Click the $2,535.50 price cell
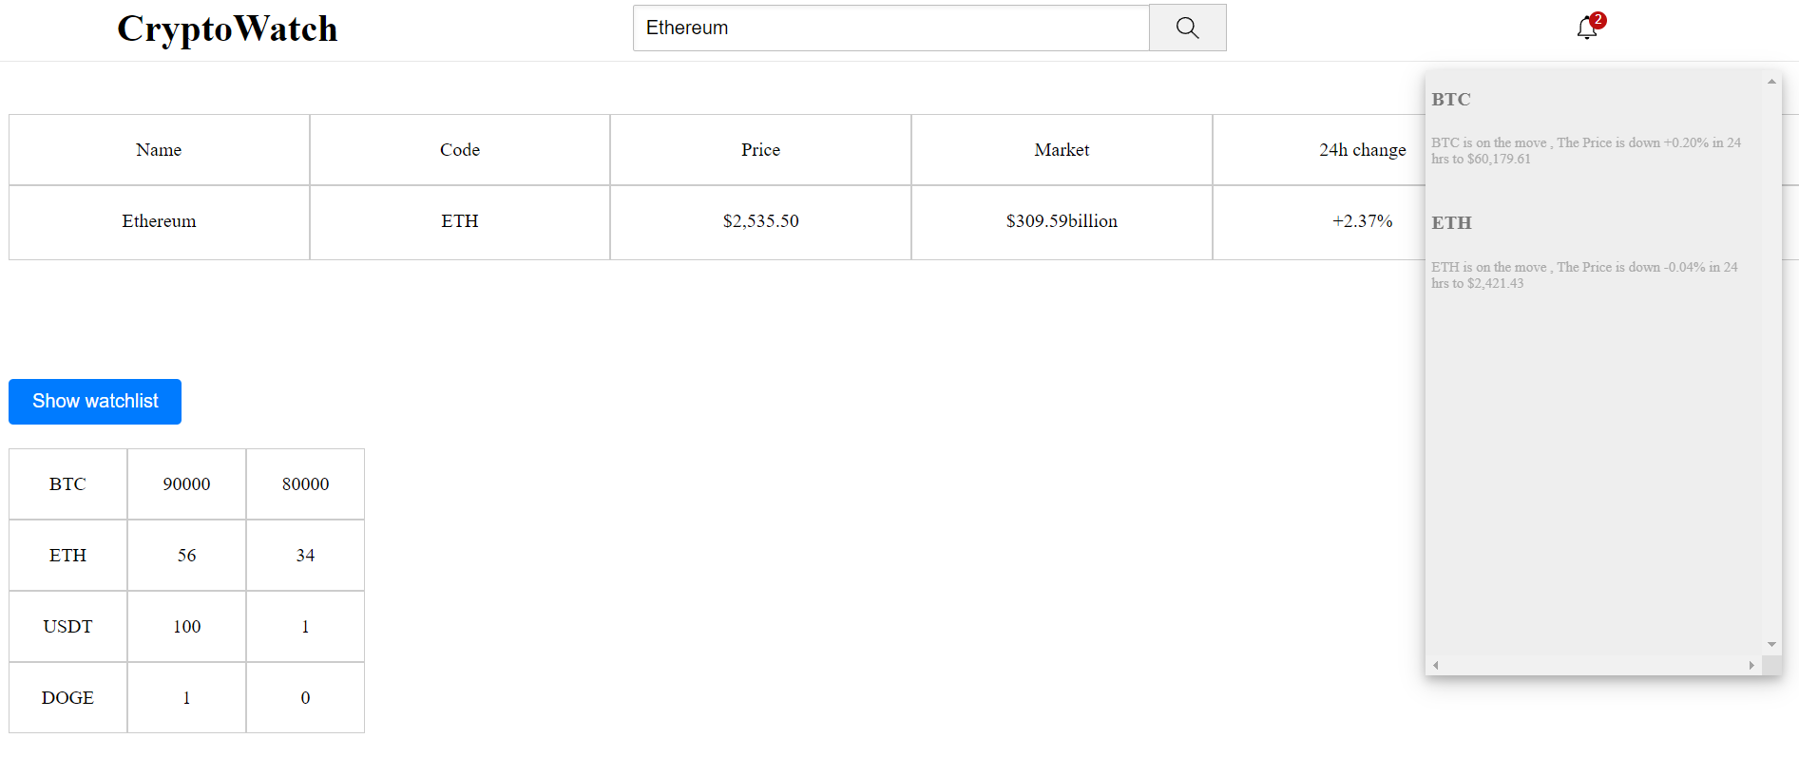Image resolution: width=1799 pixels, height=776 pixels. pyautogui.click(x=760, y=221)
